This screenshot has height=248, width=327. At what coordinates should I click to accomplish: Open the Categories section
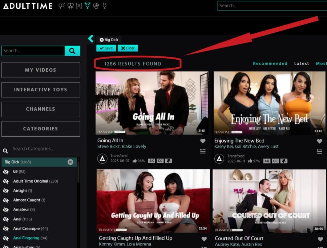41,129
